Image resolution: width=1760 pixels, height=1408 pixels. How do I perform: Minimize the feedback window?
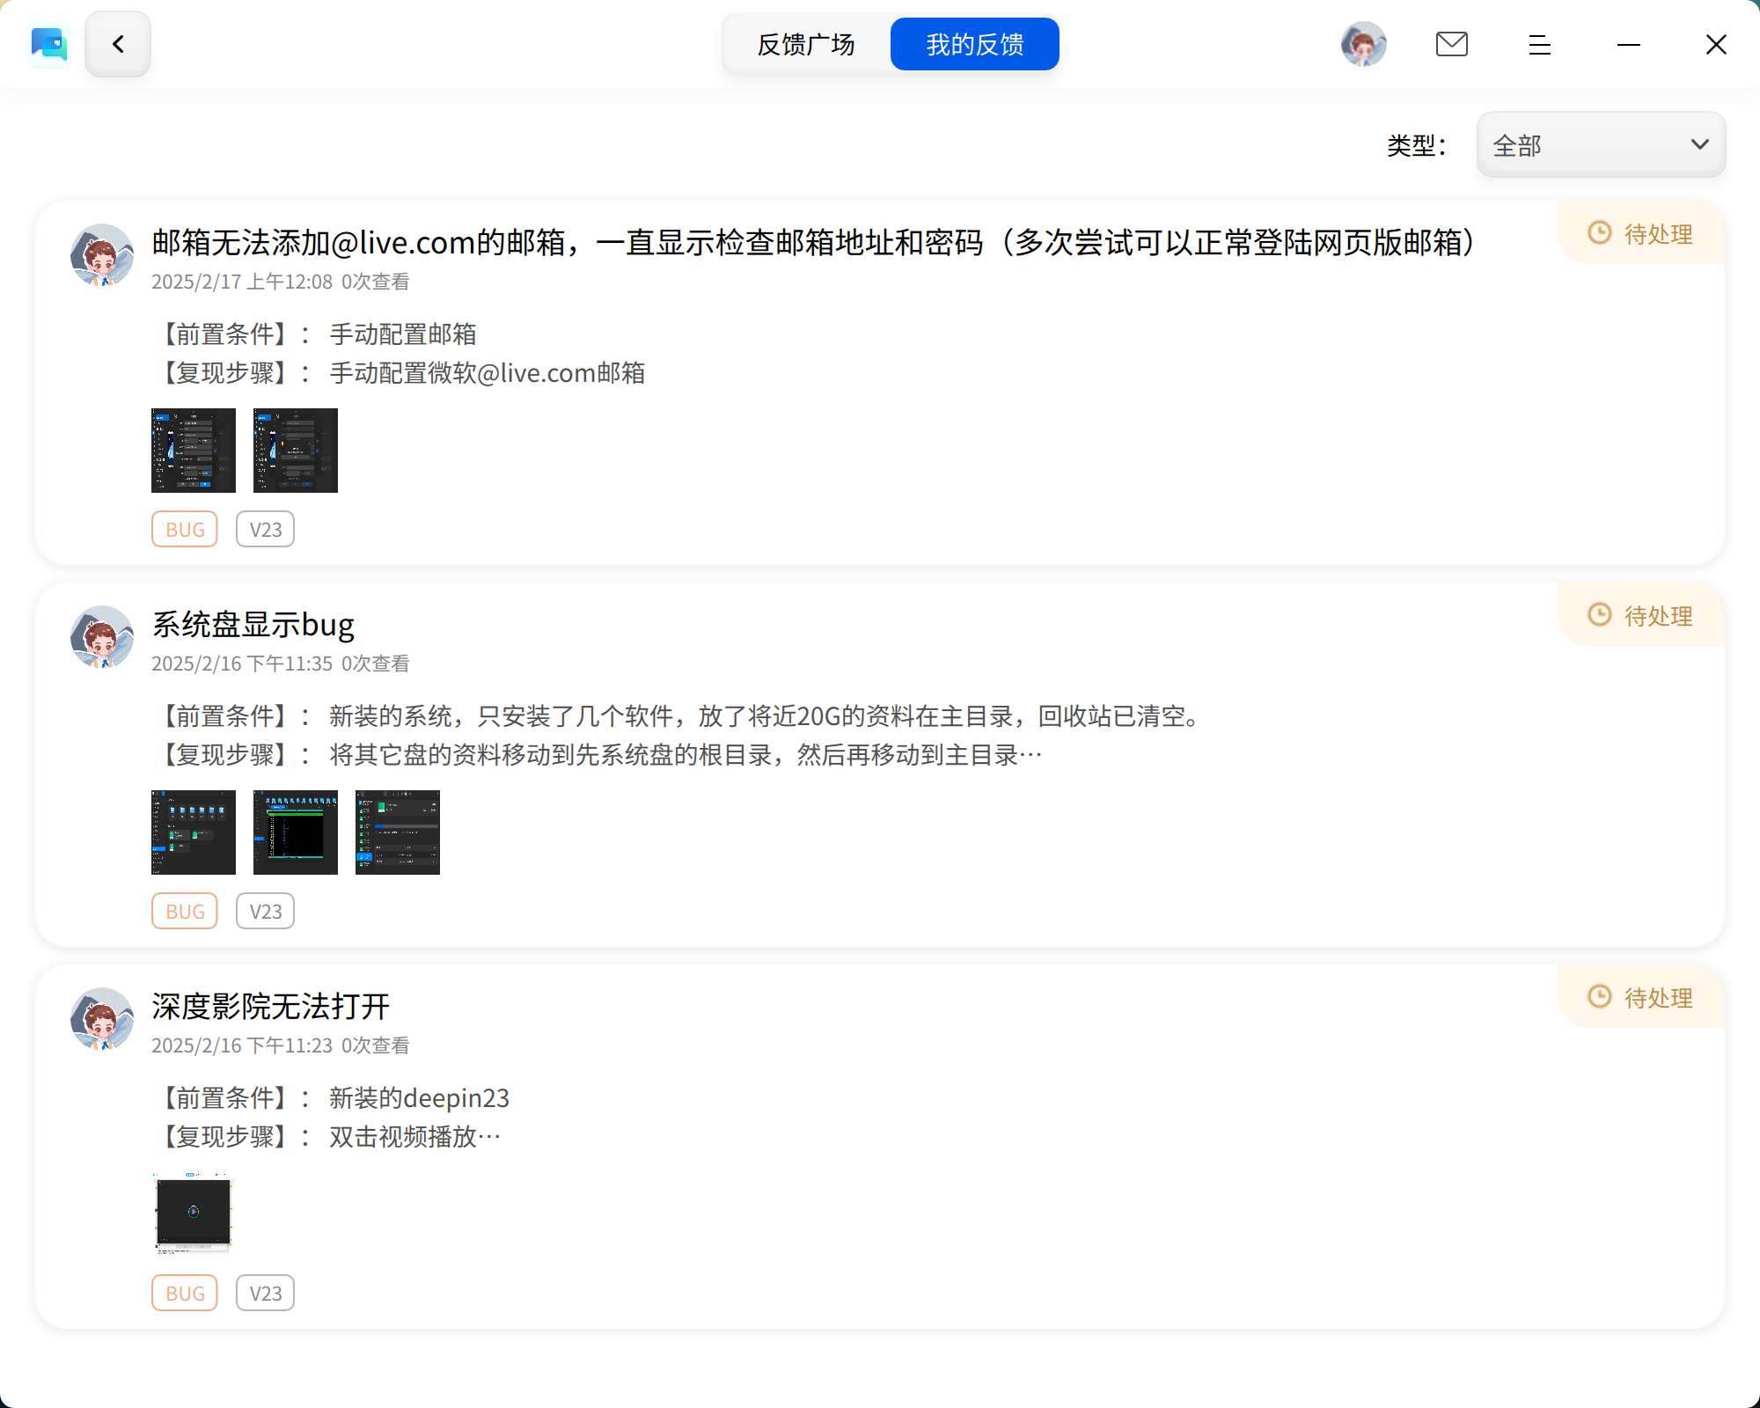[x=1629, y=45]
